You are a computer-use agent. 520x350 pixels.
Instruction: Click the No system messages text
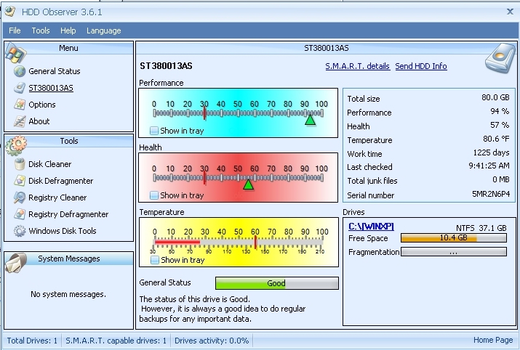pyautogui.click(x=68, y=294)
